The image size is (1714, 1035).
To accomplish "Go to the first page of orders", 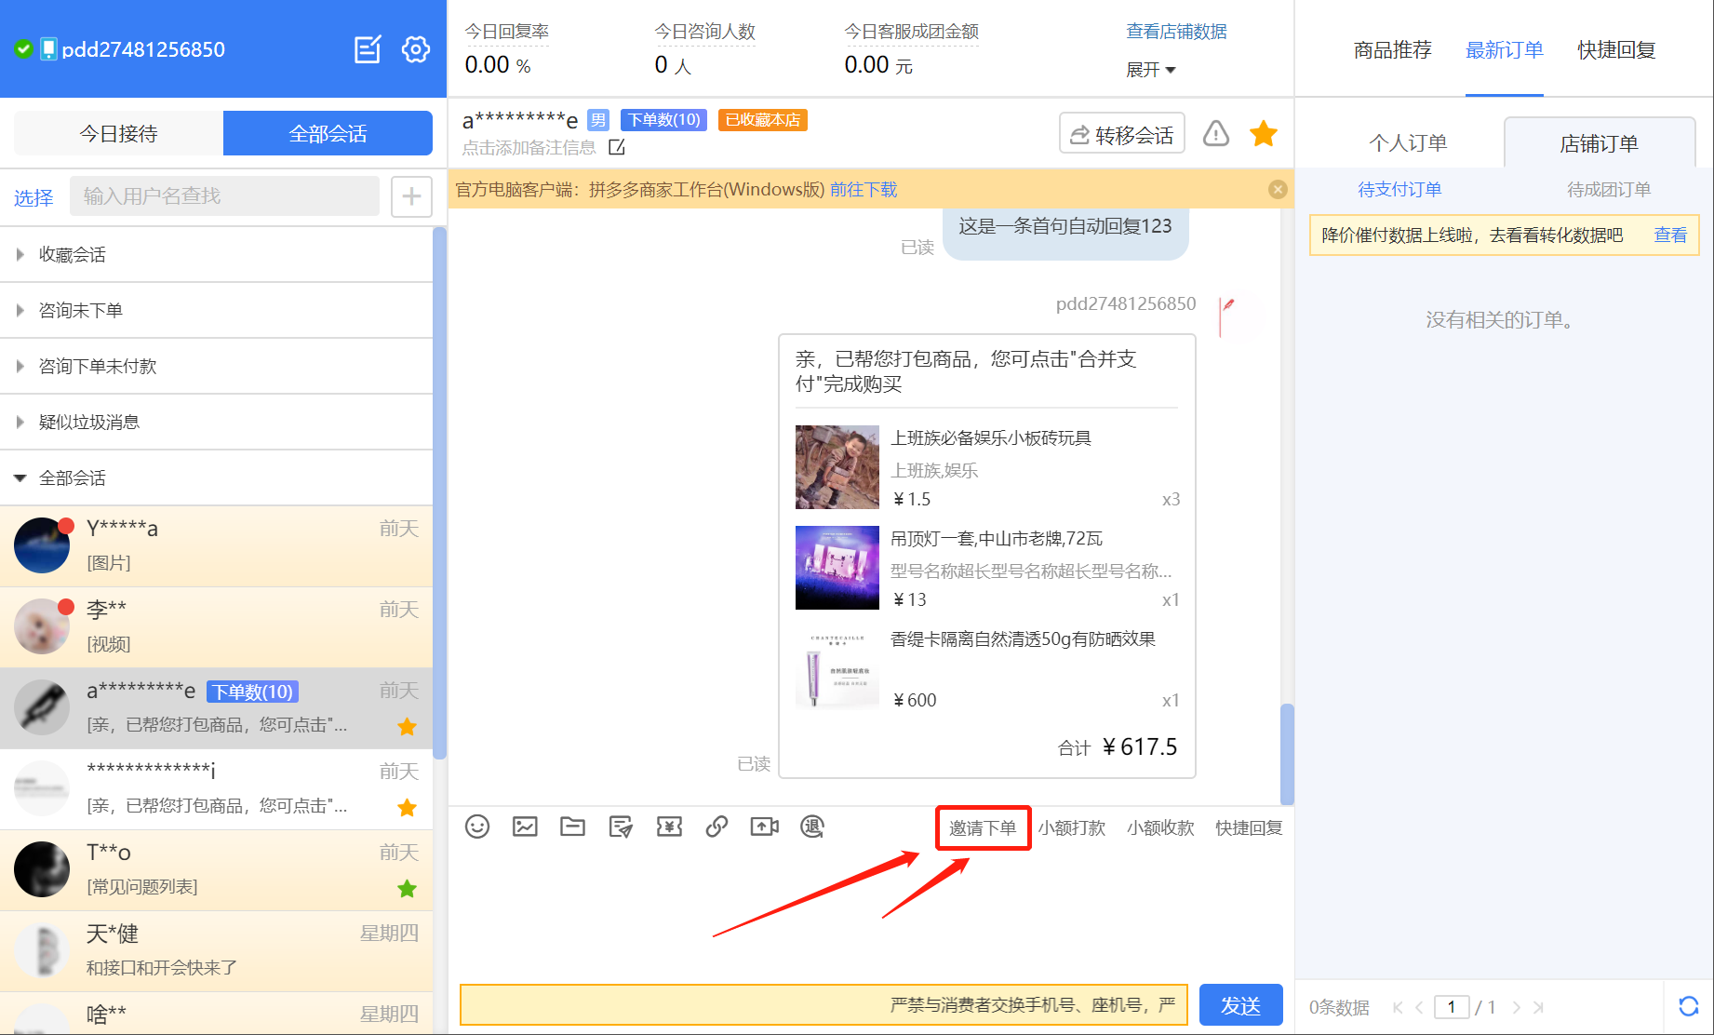I will pos(1398,1007).
